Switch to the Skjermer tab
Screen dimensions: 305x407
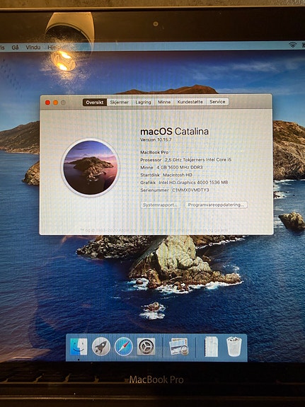(x=119, y=102)
